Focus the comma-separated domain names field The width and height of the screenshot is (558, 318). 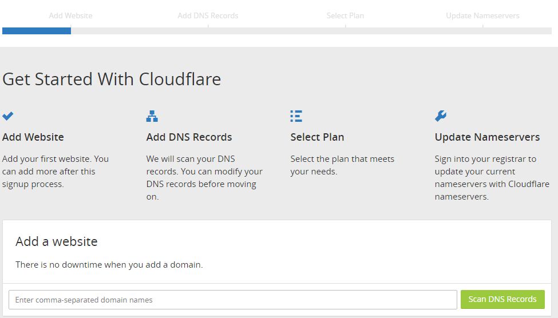pyautogui.click(x=232, y=300)
